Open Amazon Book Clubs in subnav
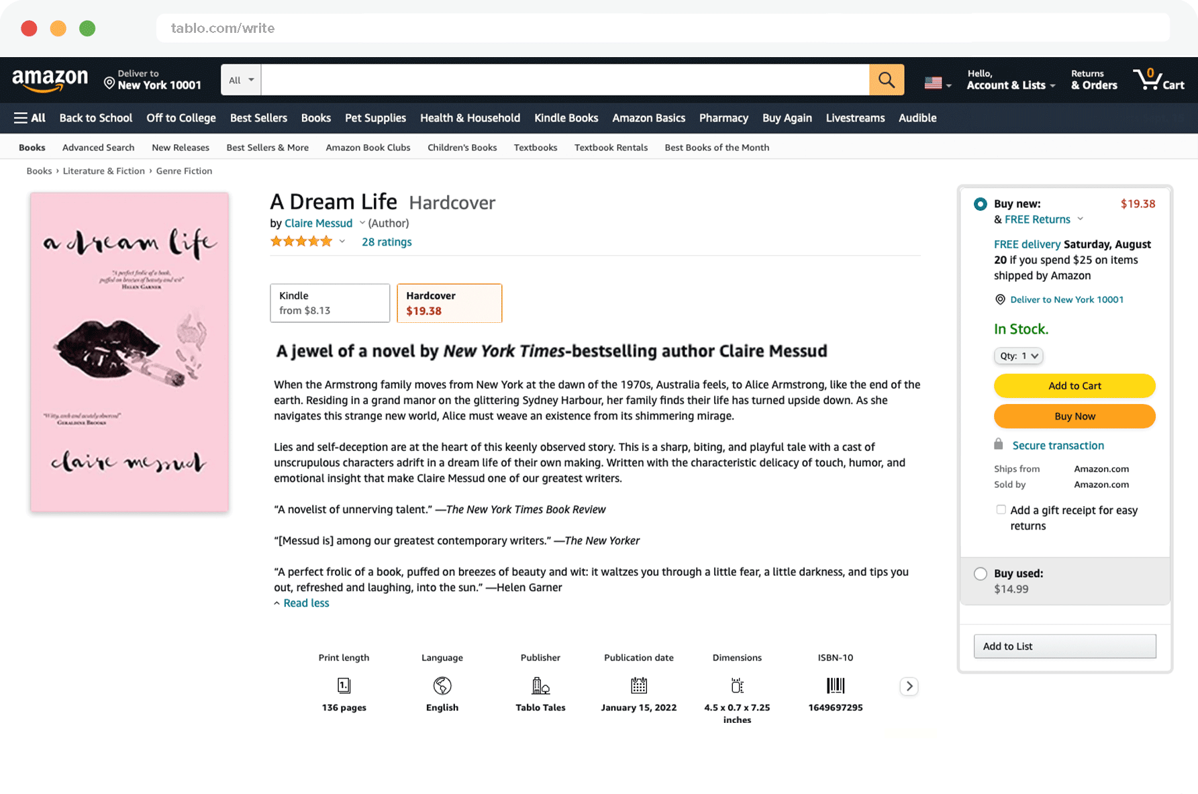The height and width of the screenshot is (794, 1198). click(368, 148)
